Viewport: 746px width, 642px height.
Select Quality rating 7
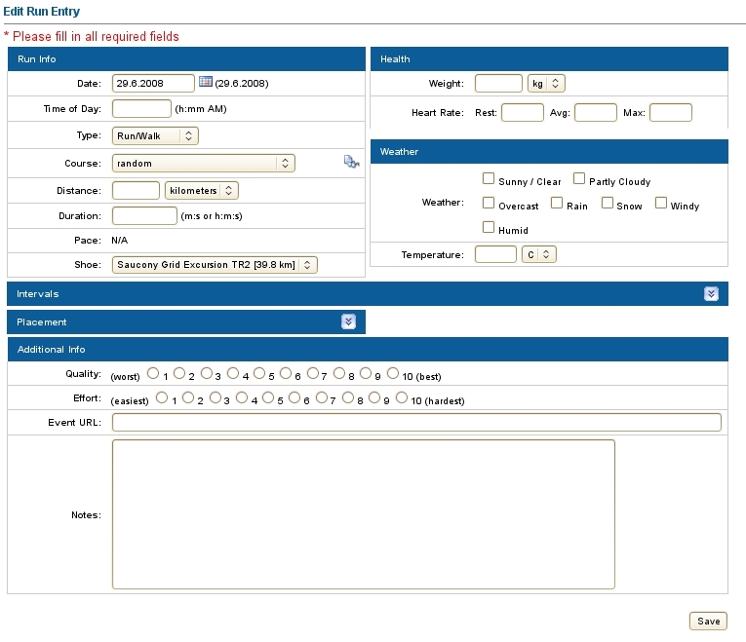tap(313, 373)
